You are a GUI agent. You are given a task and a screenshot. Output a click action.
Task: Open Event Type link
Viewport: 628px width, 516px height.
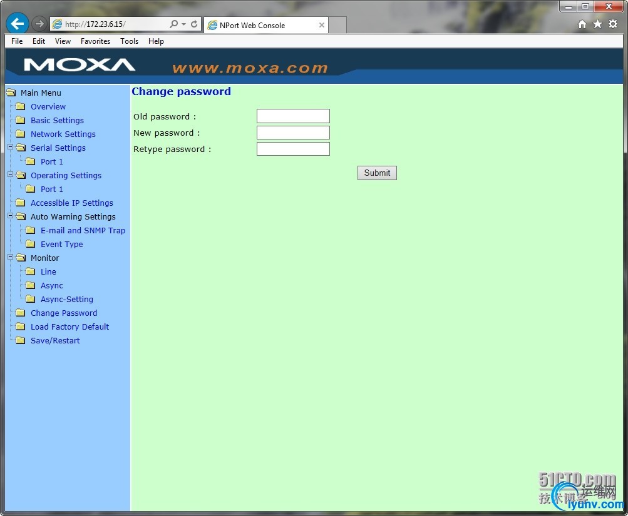click(x=62, y=245)
